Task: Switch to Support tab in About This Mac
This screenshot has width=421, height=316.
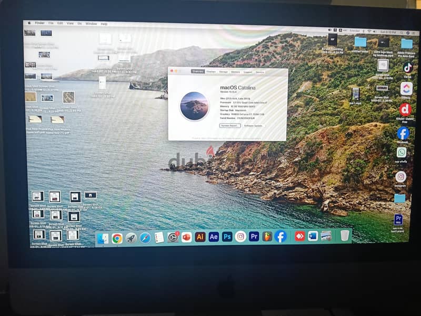Action: (247, 72)
